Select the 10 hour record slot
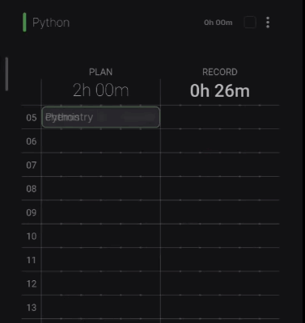The height and width of the screenshot is (323, 305). [x=220, y=236]
